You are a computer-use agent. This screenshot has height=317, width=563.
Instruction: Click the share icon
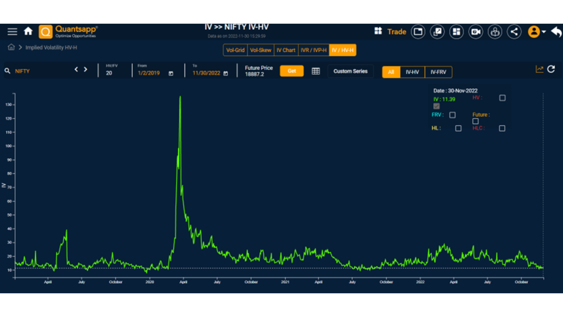(514, 32)
